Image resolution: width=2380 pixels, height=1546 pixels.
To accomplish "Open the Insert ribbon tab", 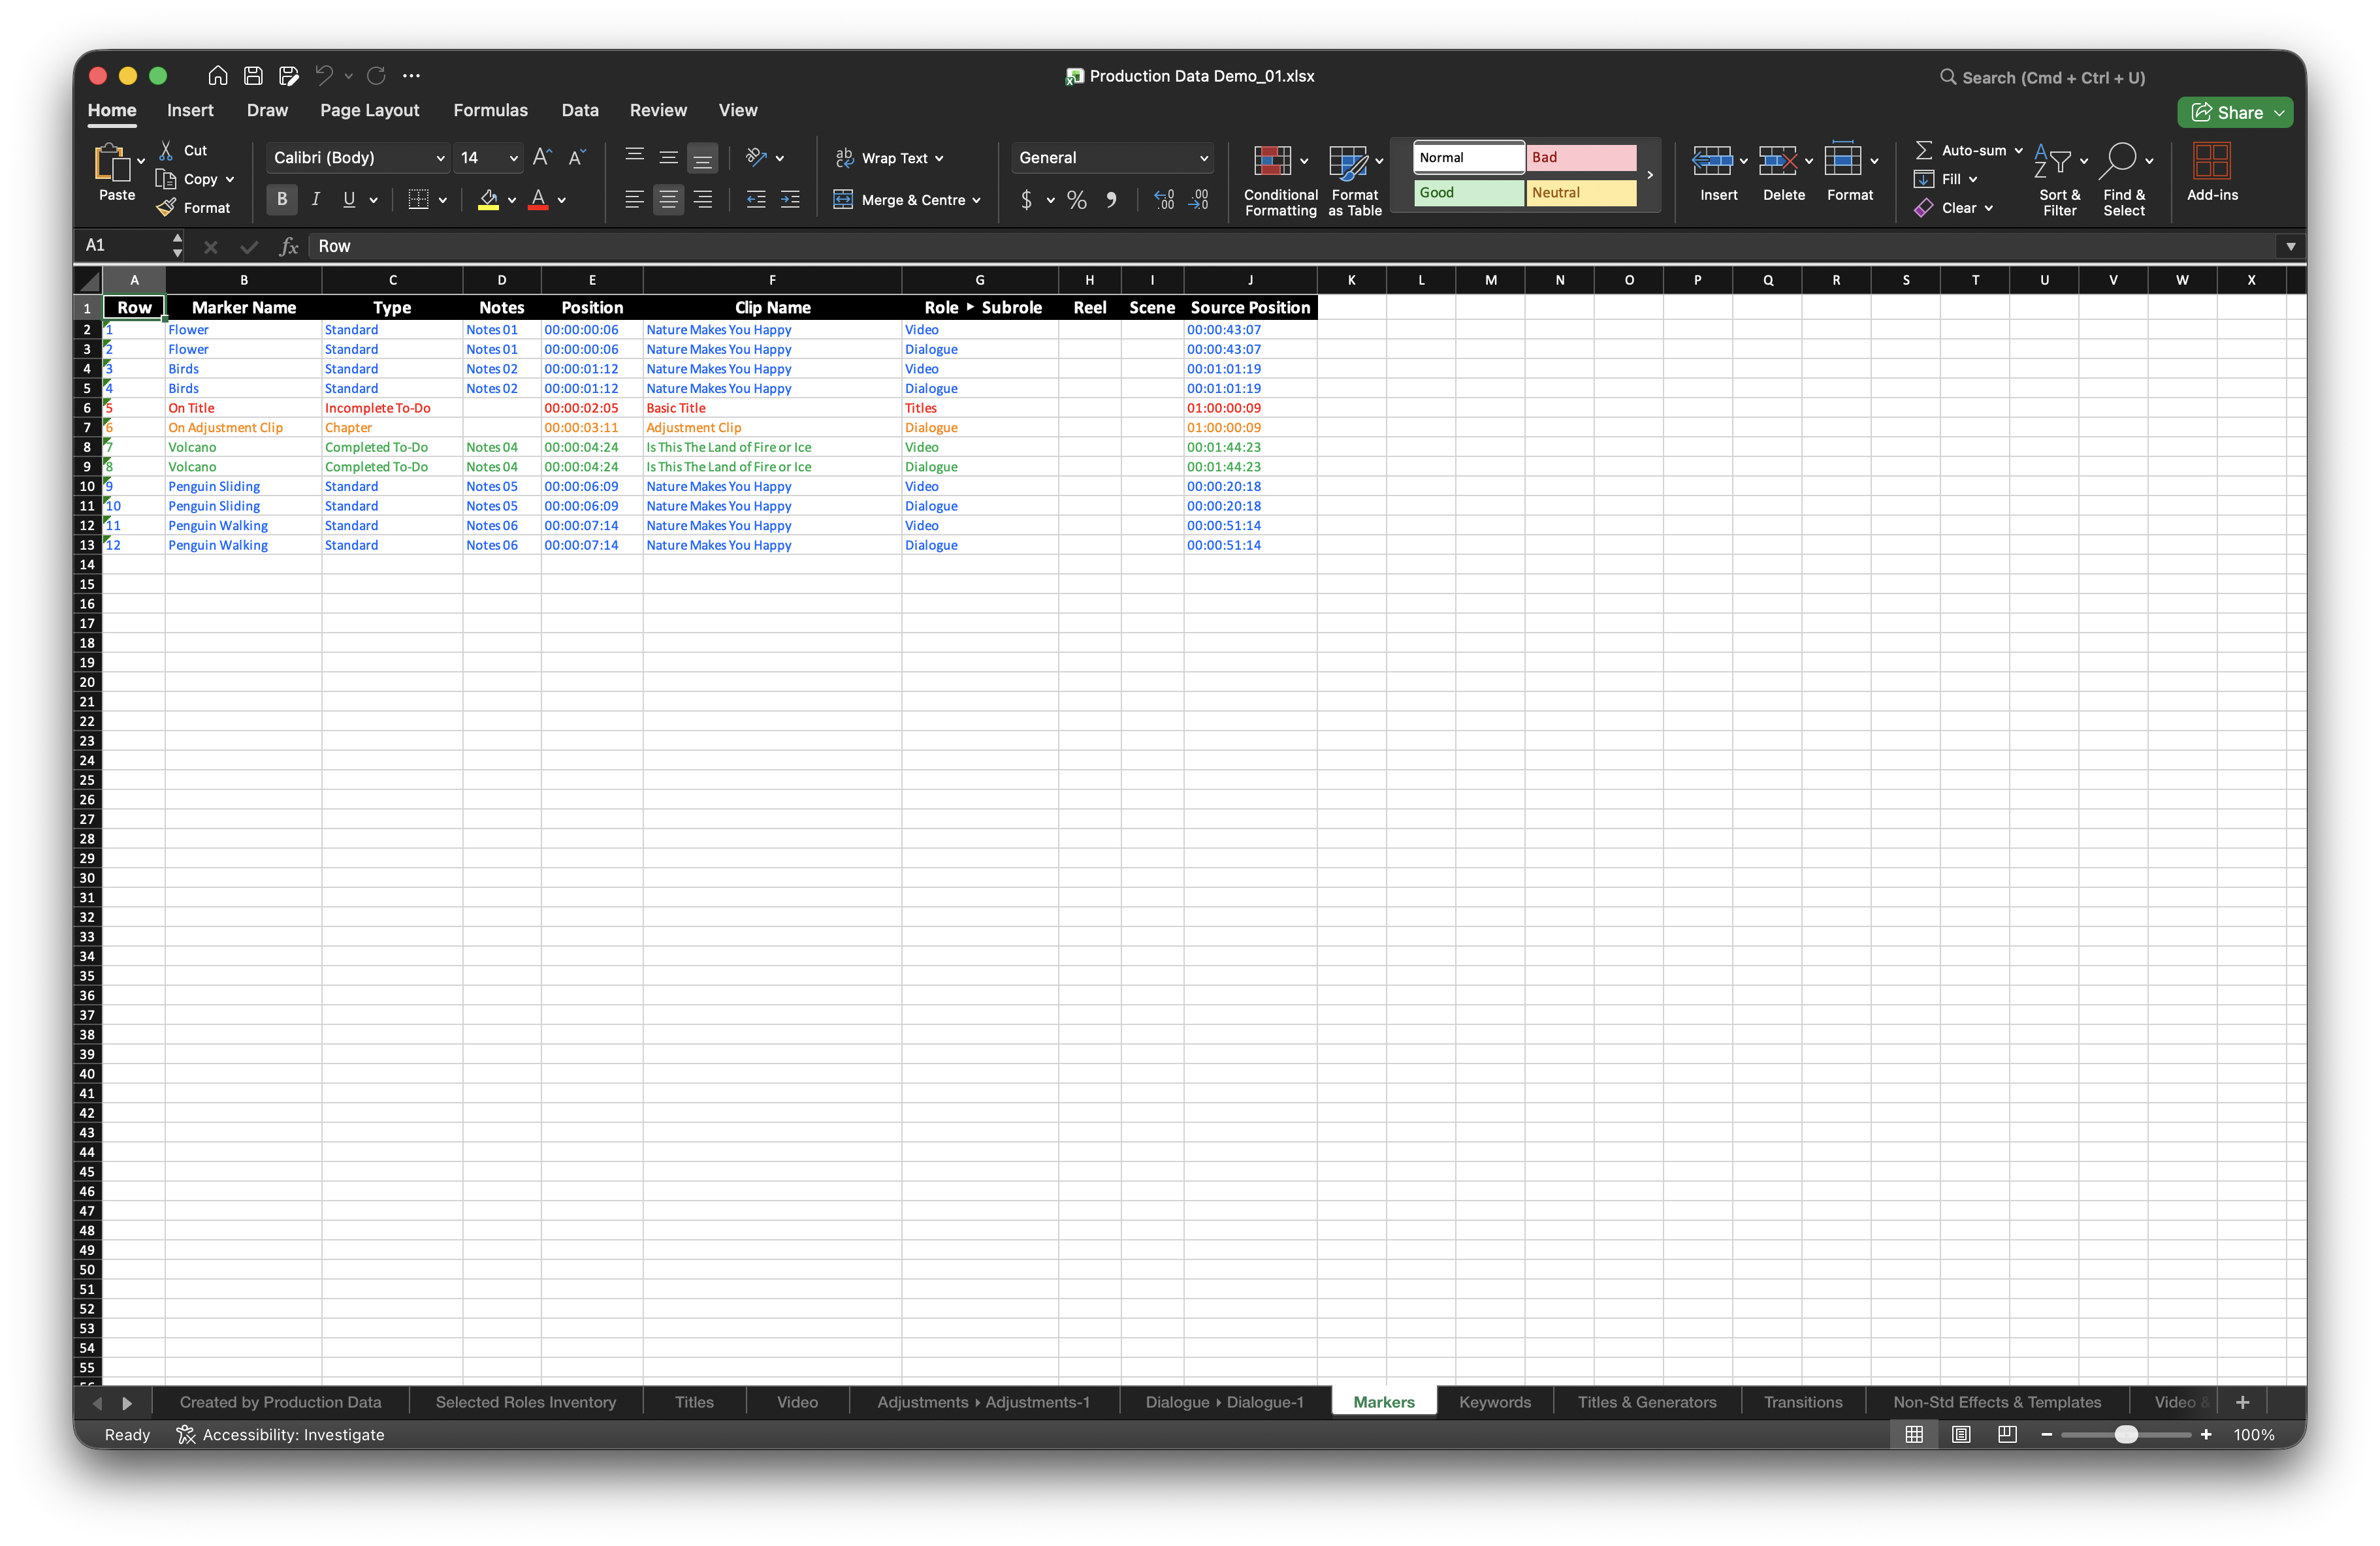I will pos(190,110).
